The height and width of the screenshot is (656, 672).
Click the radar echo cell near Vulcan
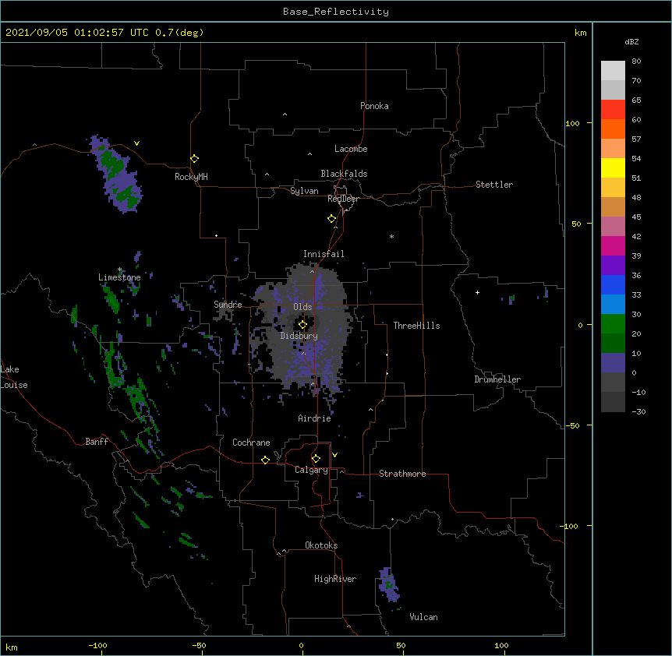point(389,585)
